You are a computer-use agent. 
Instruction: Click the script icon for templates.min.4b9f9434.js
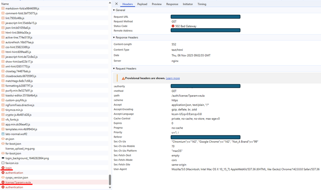pos(3,129)
